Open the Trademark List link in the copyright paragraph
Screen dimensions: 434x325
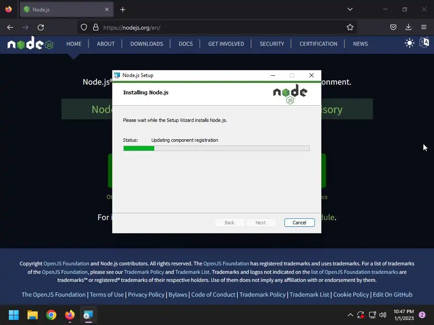coord(192,272)
